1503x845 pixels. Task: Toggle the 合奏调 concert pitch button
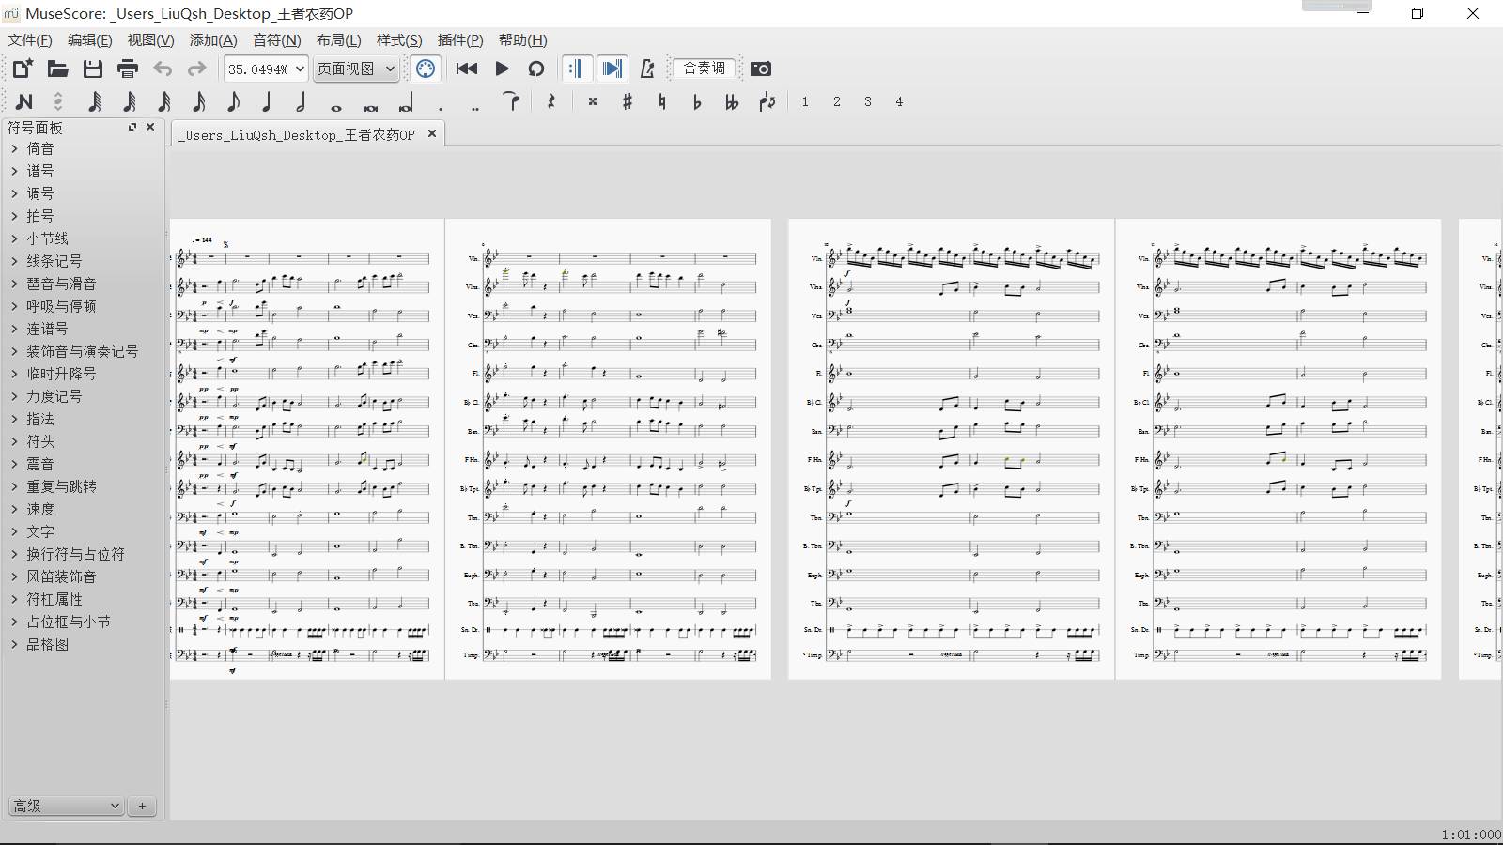point(705,69)
